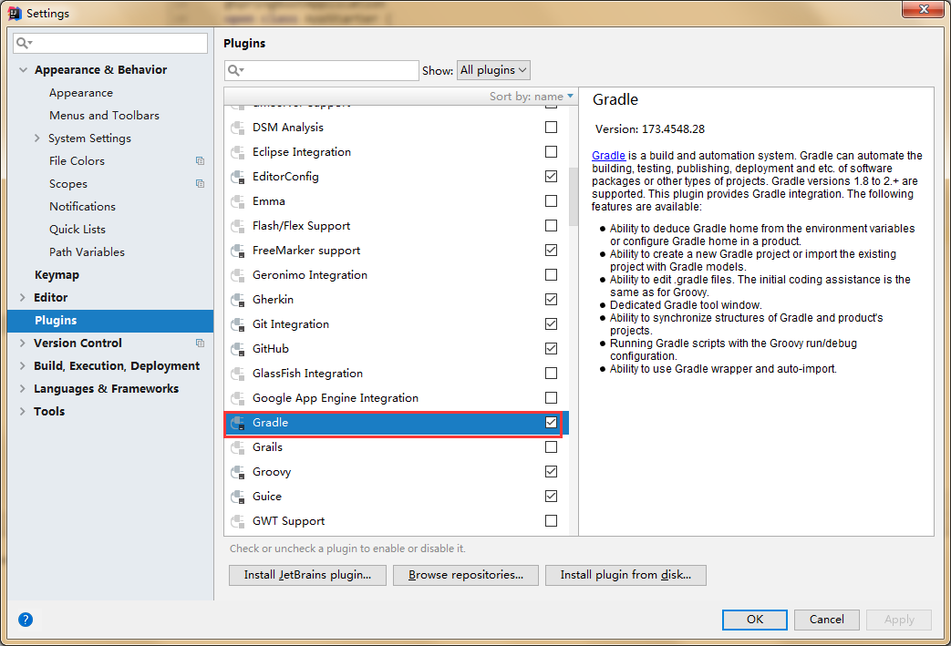Open the Show All plugins dropdown
Image resolution: width=951 pixels, height=646 pixels.
(x=493, y=70)
